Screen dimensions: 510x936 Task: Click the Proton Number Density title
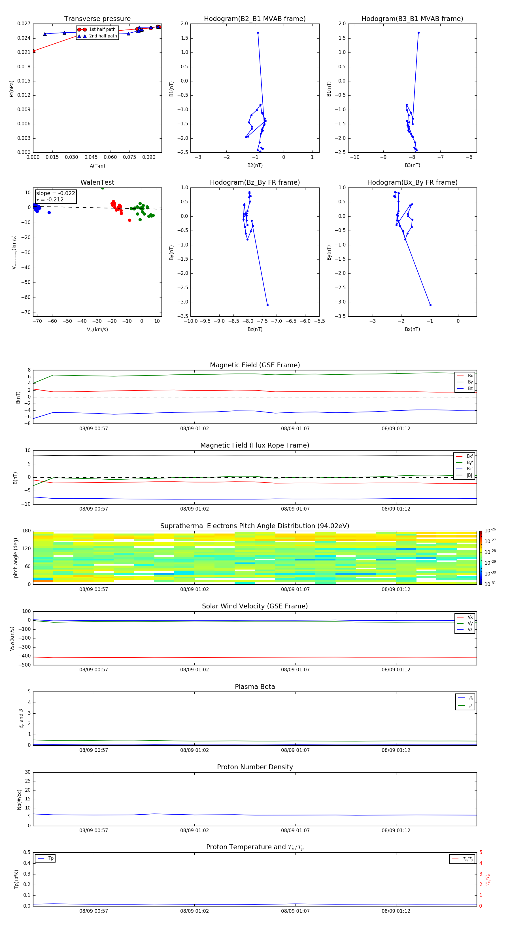(254, 767)
